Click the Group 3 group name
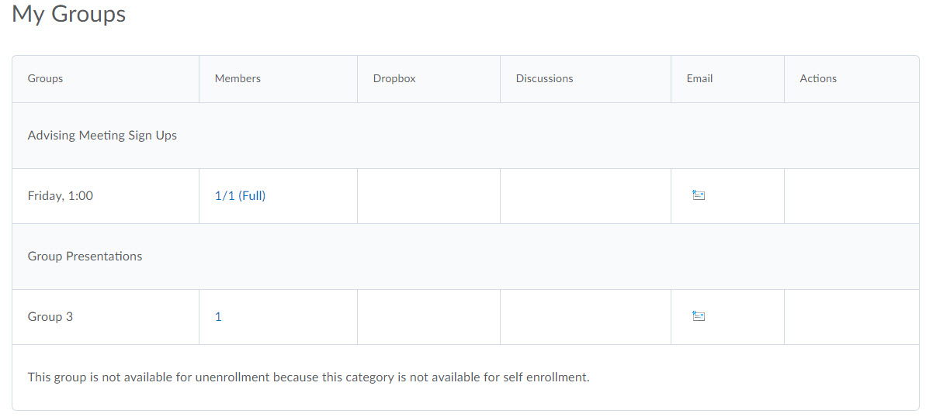 point(50,317)
